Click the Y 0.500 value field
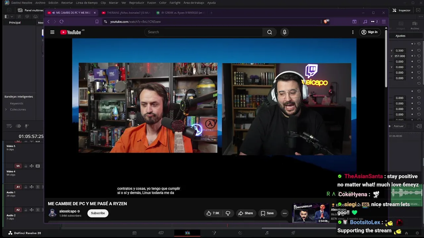This screenshot has height=238, width=424. pos(399,51)
